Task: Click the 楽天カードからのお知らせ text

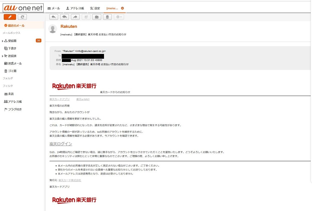Action: coord(115,92)
